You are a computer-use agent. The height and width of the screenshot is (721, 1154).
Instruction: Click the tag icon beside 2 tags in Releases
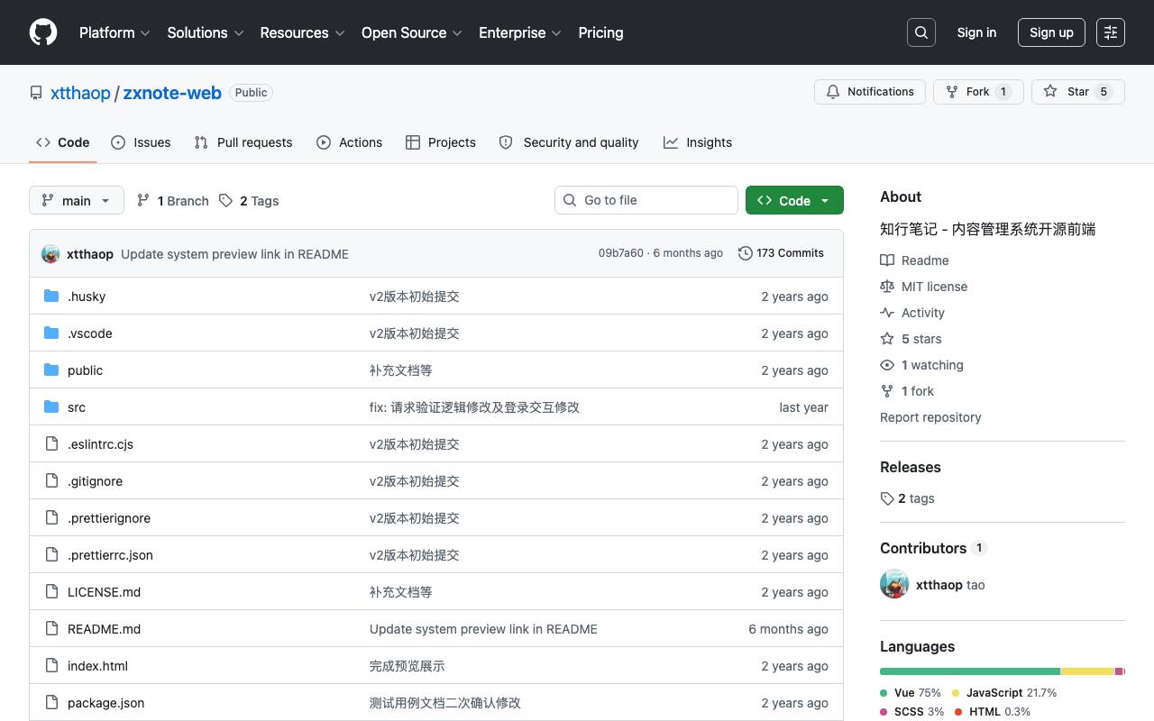click(x=887, y=498)
